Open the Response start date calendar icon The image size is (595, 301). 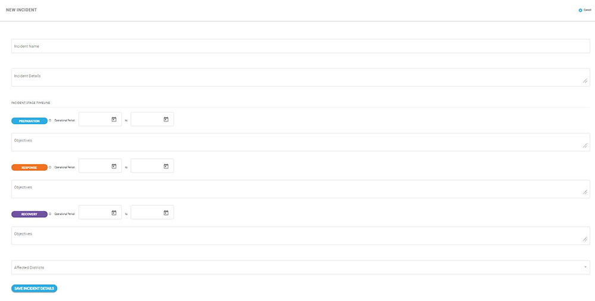point(114,167)
